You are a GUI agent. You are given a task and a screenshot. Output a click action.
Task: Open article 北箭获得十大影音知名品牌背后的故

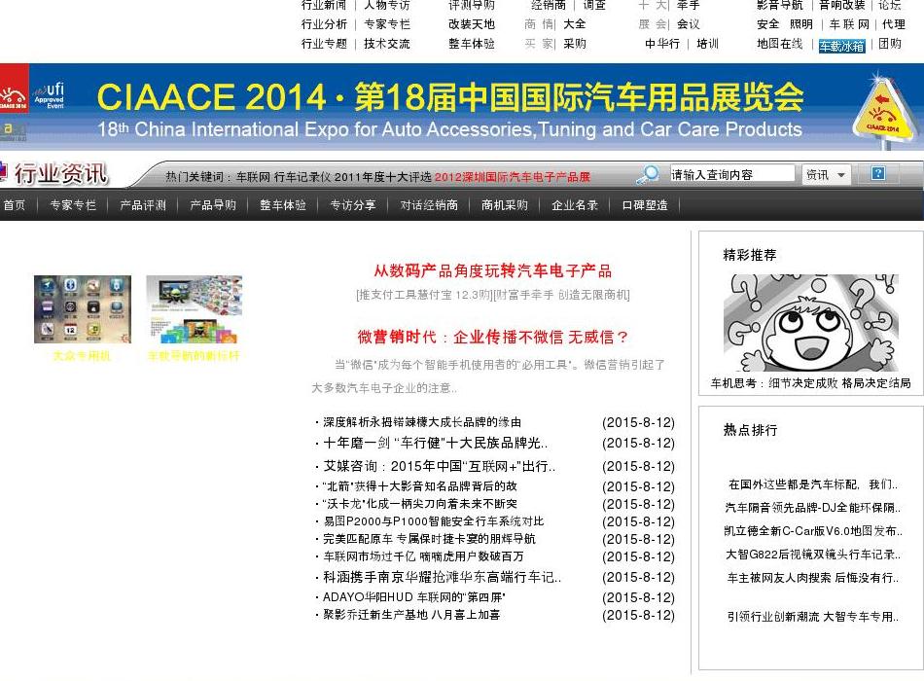419,486
